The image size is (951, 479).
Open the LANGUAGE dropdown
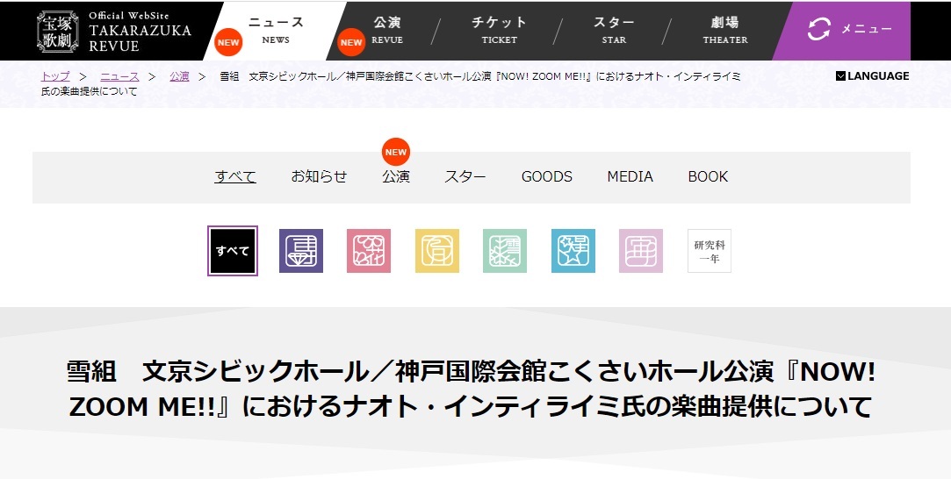[872, 76]
